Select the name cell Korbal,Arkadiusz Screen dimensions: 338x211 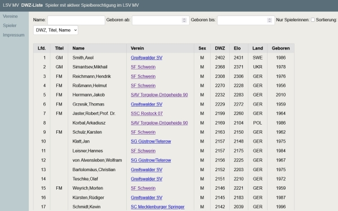(x=89, y=123)
